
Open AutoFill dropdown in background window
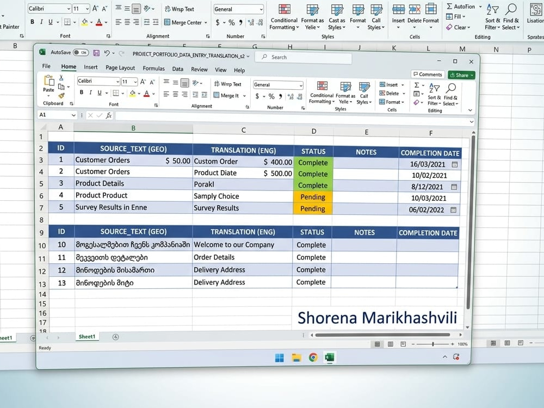tap(480, 7)
